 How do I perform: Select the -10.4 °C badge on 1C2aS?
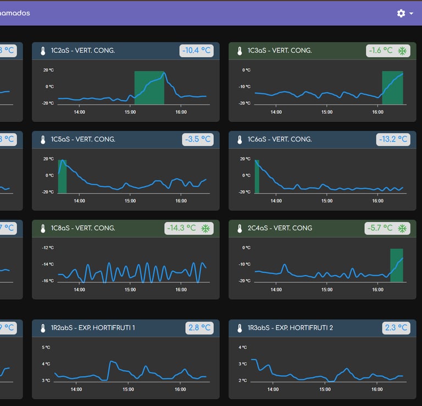coord(197,51)
